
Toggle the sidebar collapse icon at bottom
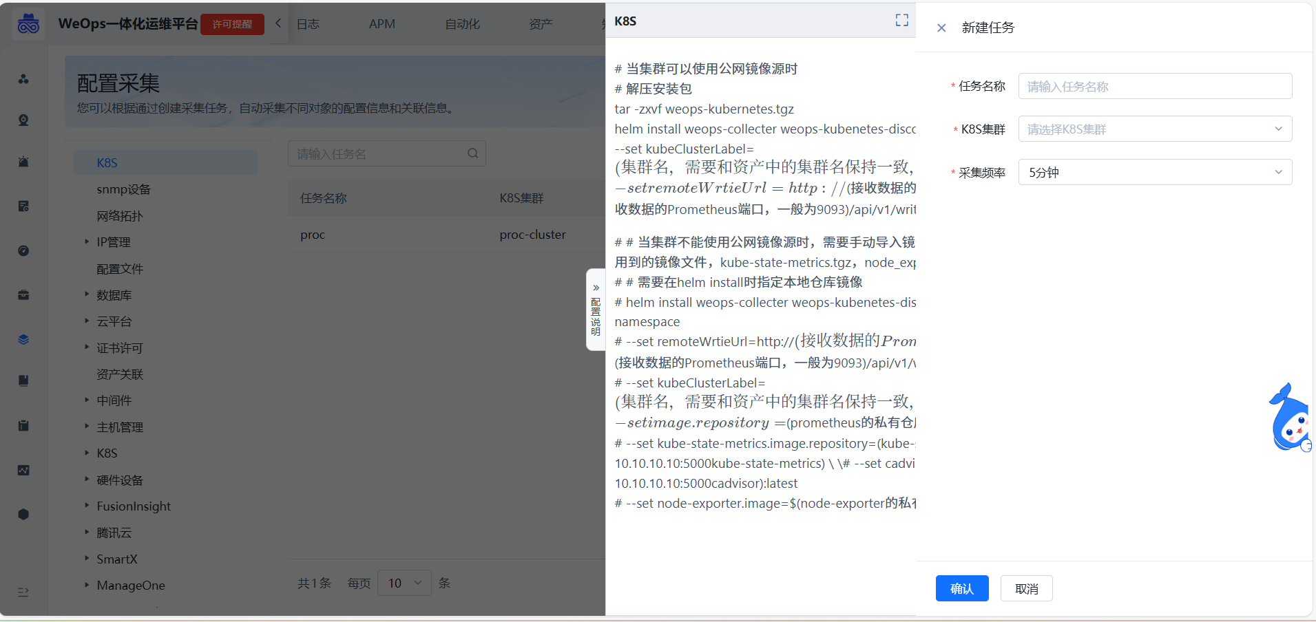tap(23, 592)
